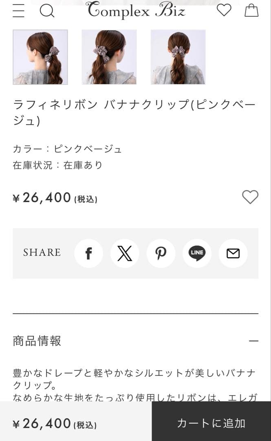Open the wishlist heart icon in header

pos(224,11)
